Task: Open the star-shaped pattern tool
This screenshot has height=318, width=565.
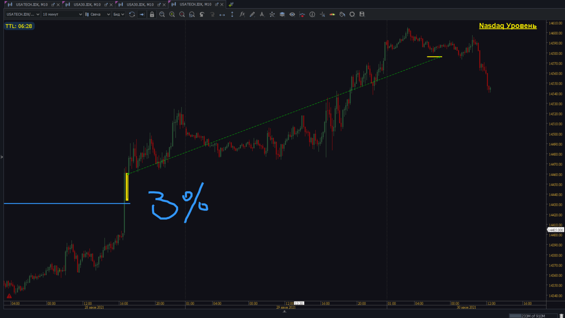Action: [x=272, y=14]
